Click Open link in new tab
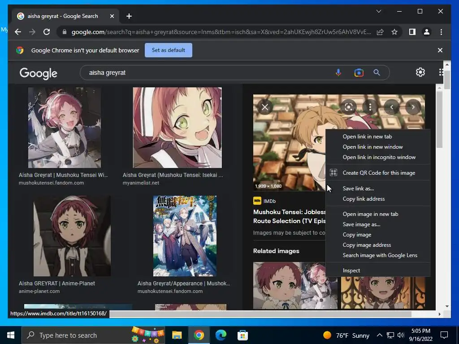The width and height of the screenshot is (459, 344). pos(377,137)
